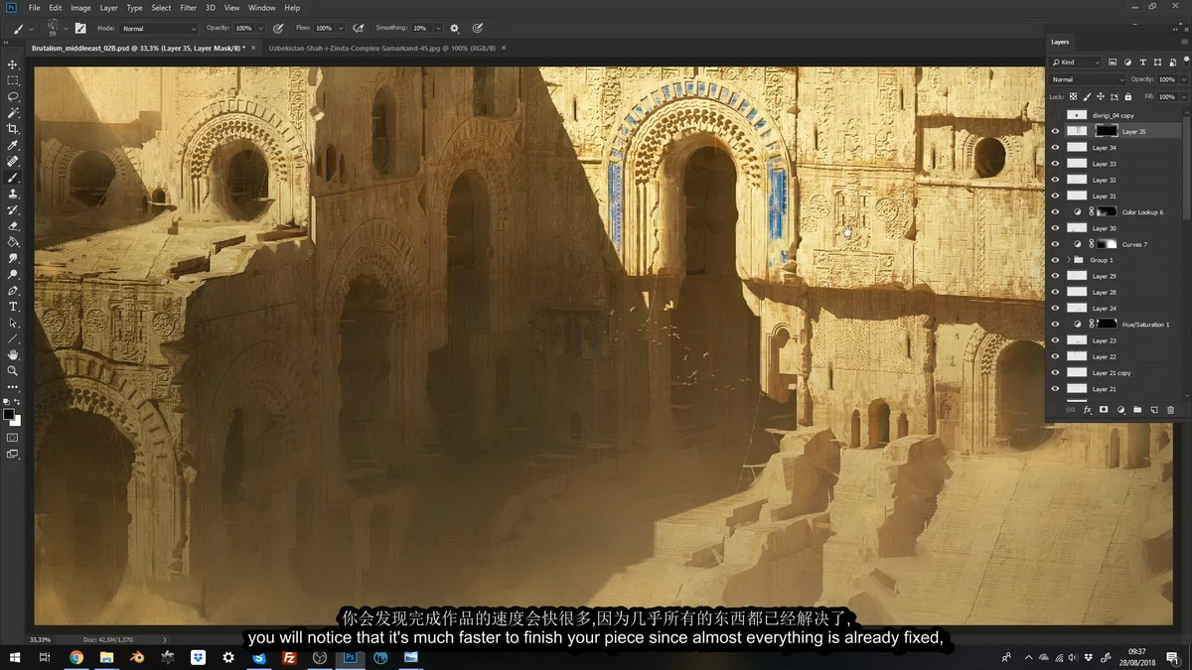
Task: Select the Rectangular Marquee tool
Action: pyautogui.click(x=13, y=80)
